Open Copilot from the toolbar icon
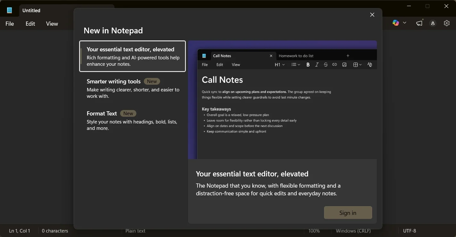The width and height of the screenshot is (456, 237). pos(396,23)
